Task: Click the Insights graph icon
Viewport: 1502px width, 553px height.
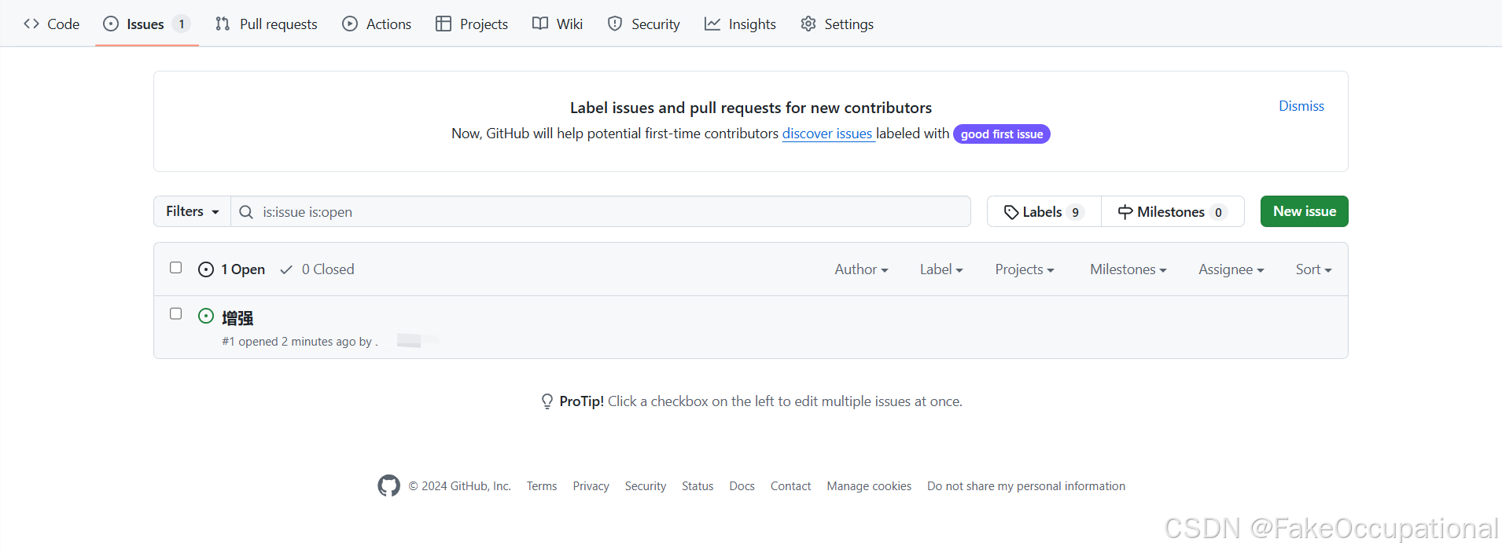Action: (712, 24)
